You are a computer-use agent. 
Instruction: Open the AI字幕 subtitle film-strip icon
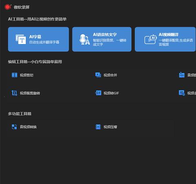point(21,39)
